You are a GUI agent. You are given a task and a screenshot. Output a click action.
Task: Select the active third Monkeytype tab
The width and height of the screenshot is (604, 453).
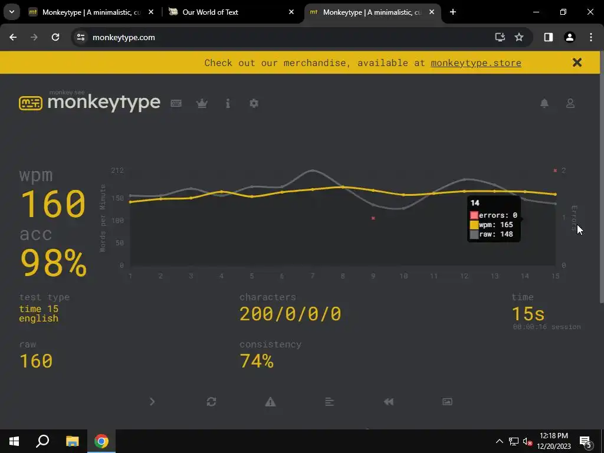(x=372, y=12)
